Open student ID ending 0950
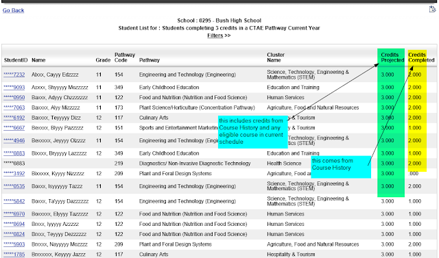Screen dimensions: 439x258 [x=14, y=97]
